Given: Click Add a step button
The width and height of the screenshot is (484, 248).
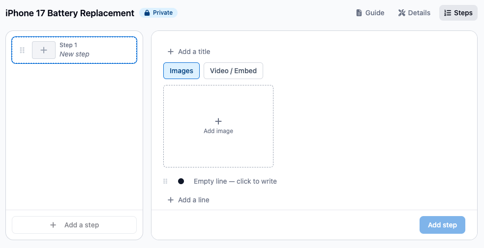Looking at the screenshot, I should pos(74,225).
